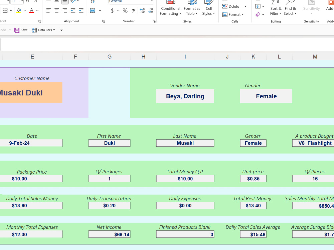Open the Format cells menu
The height and width of the screenshot is (250, 334).
[233, 14]
